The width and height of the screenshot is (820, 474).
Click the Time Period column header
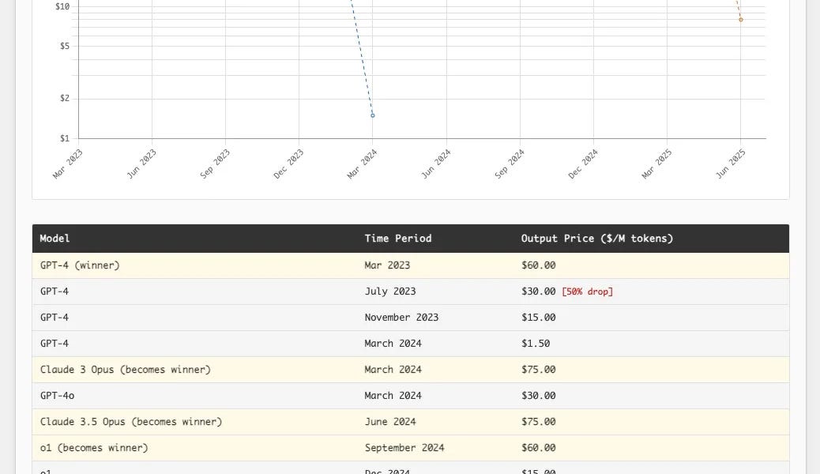[398, 239]
